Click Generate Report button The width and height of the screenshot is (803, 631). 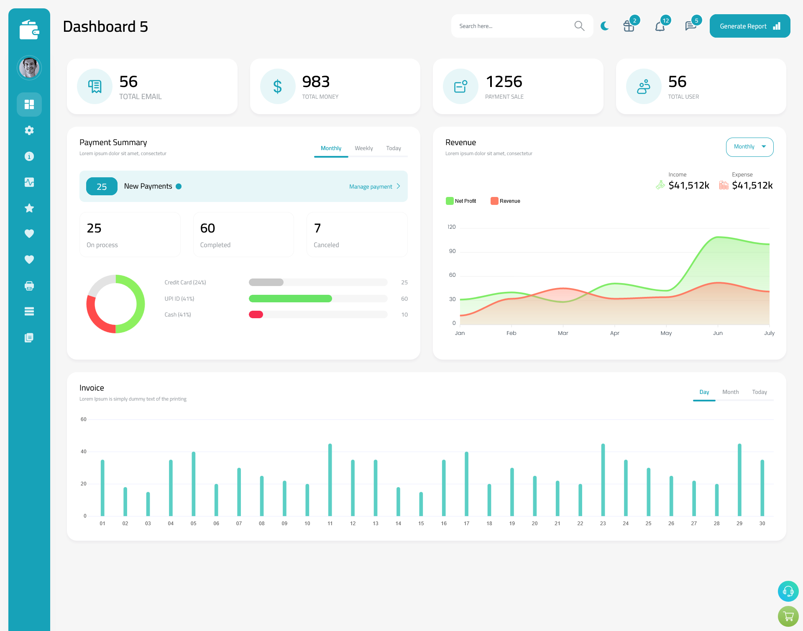[748, 26]
